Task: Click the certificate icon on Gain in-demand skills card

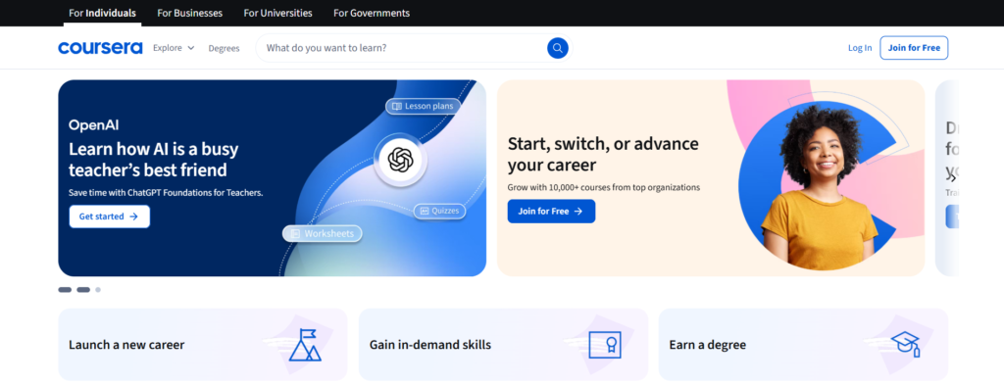Action: 606,345
